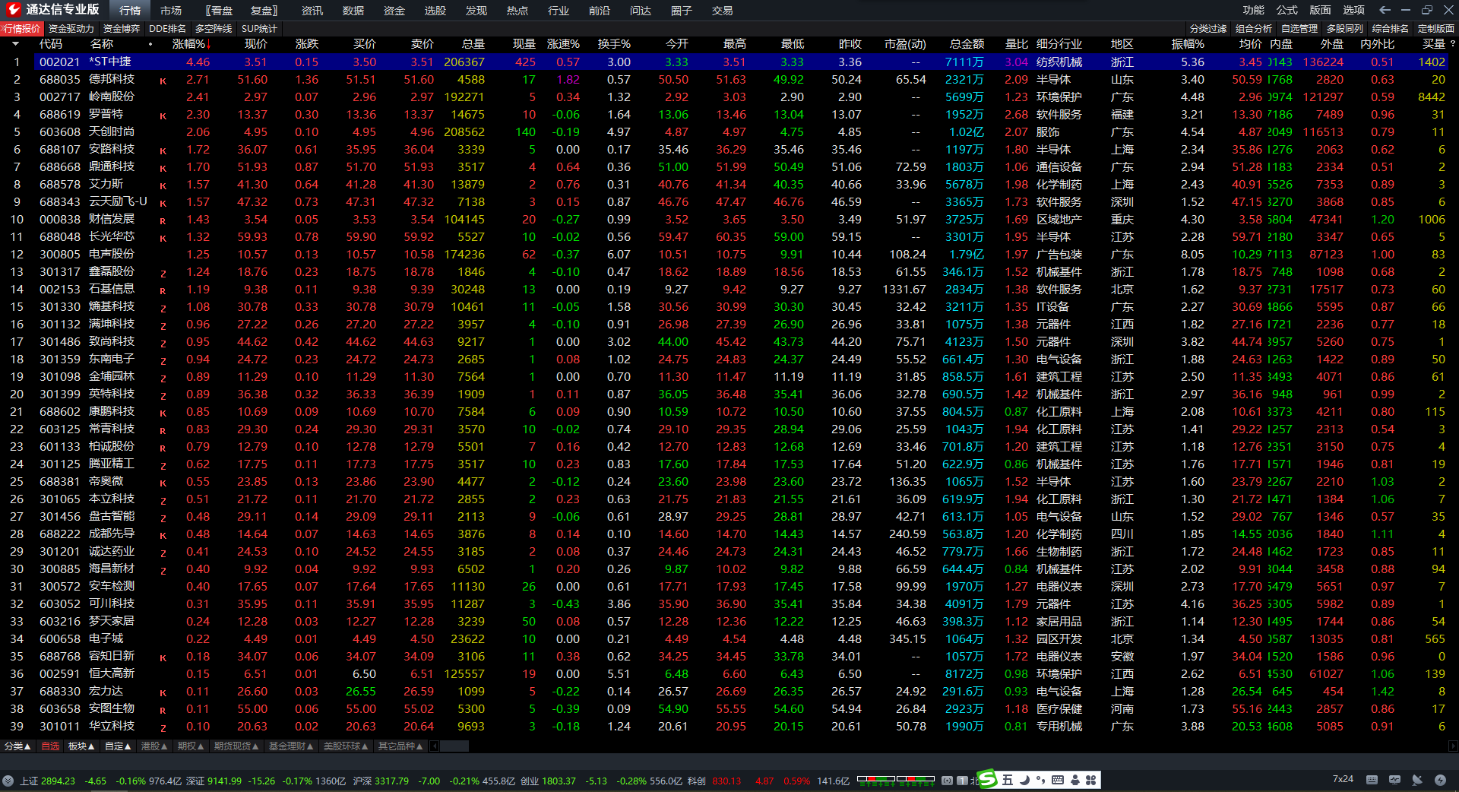Screen dimensions: 1459x792
Task: Open the 资讯 news tab
Action: pyautogui.click(x=312, y=11)
